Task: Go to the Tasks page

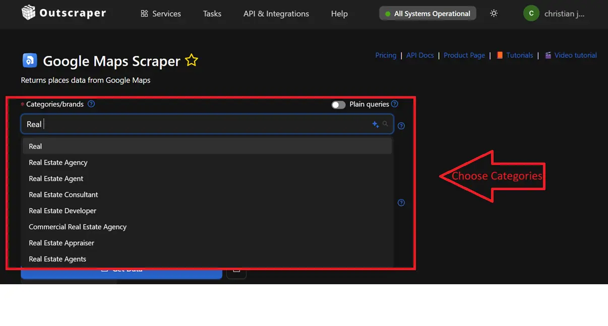Action: (212, 14)
